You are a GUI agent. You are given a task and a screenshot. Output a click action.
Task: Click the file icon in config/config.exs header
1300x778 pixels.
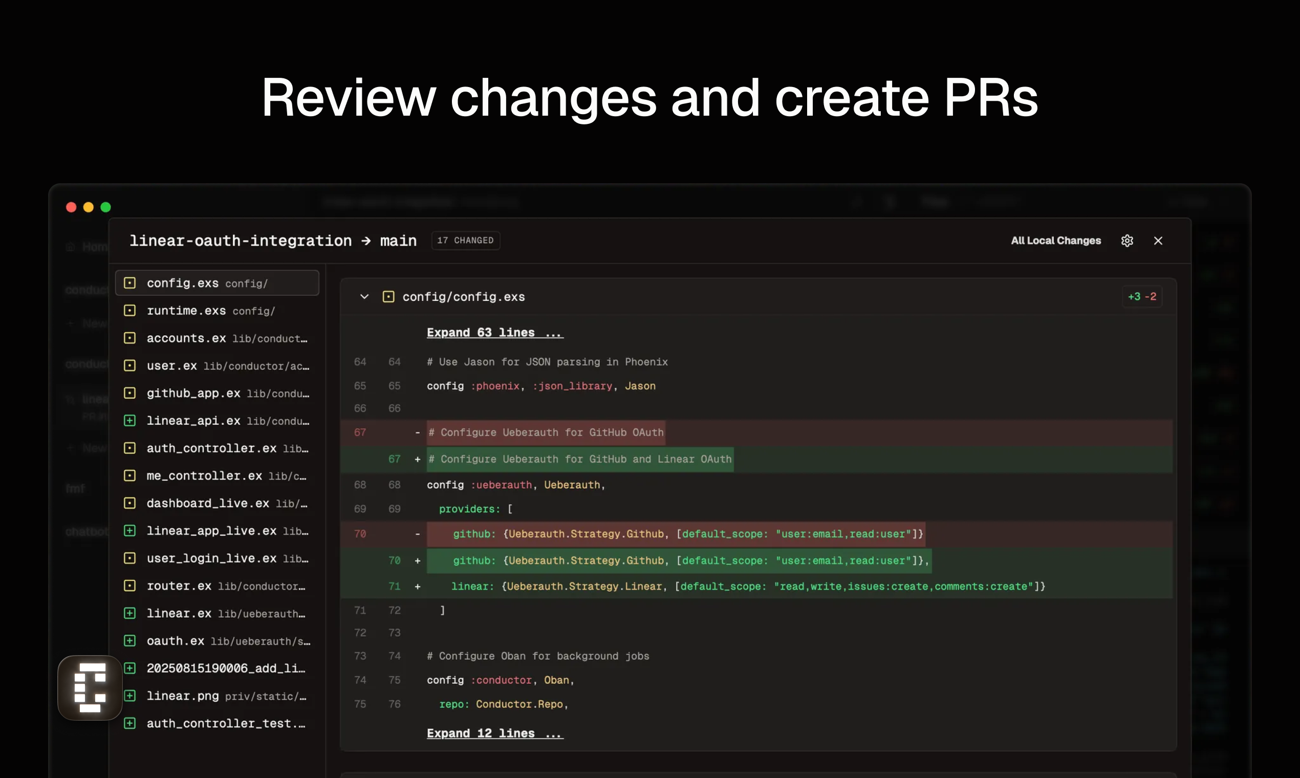point(388,297)
